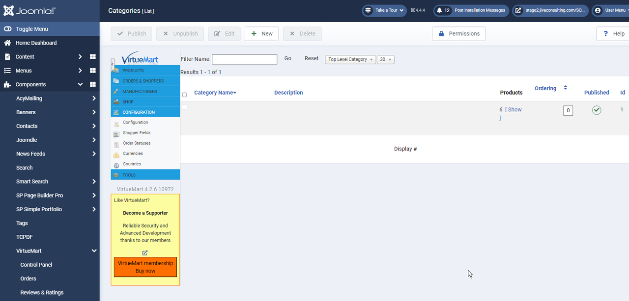Open the Take a Tour dropdown
Screen dimensions: 629x301
click(385, 10)
